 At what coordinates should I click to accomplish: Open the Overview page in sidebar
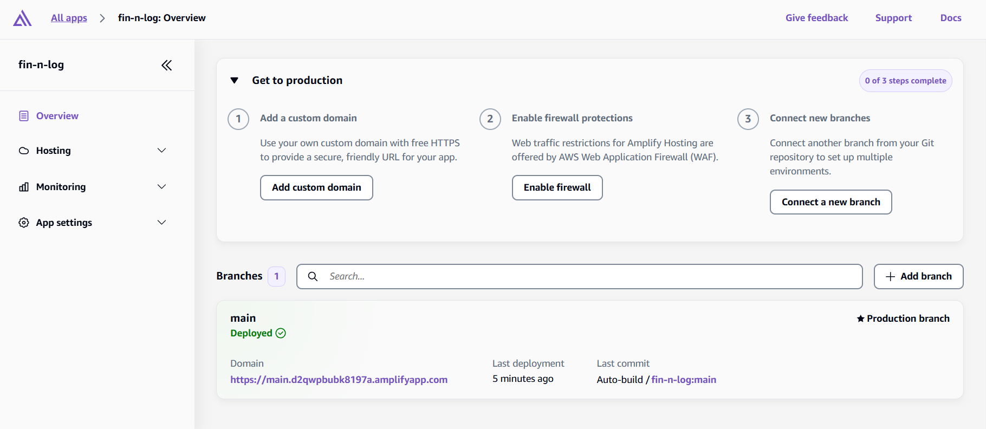click(57, 116)
